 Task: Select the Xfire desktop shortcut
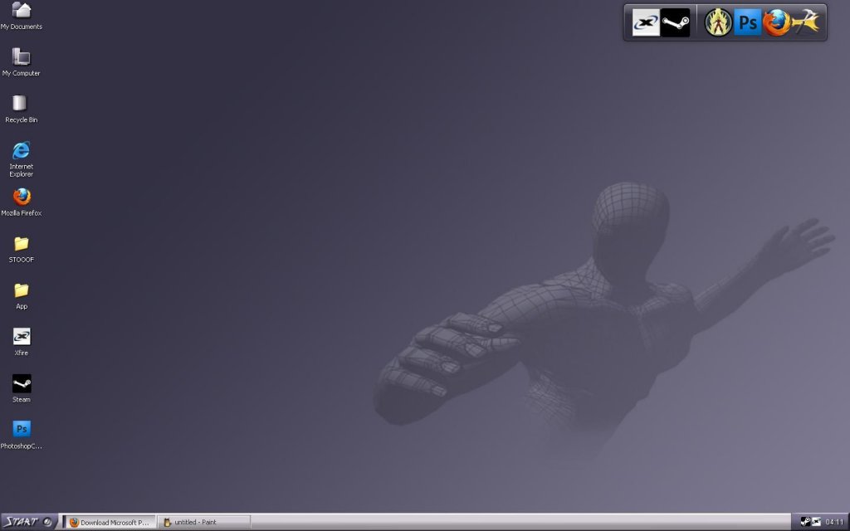(21, 342)
